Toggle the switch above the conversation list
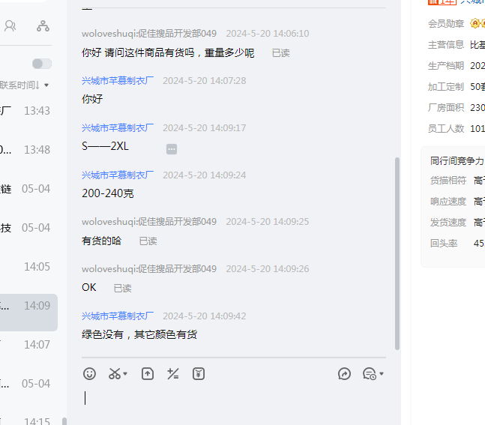485x425 pixels. coord(42,64)
